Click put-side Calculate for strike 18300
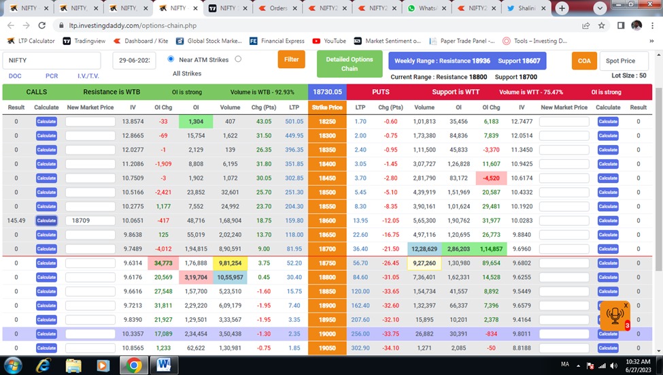 click(x=608, y=135)
